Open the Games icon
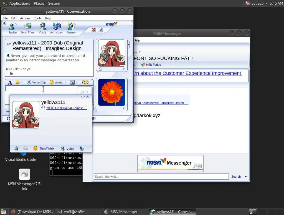 (71, 28)
